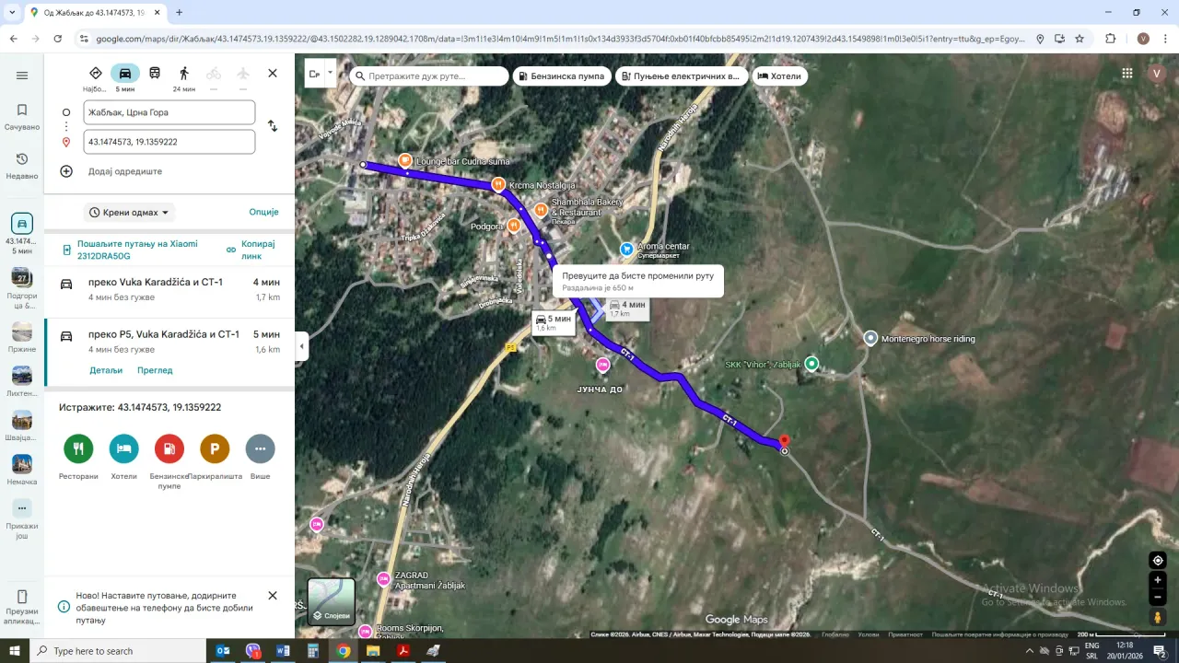
Task: Show more recent sidebar items
Action: pyautogui.click(x=22, y=518)
